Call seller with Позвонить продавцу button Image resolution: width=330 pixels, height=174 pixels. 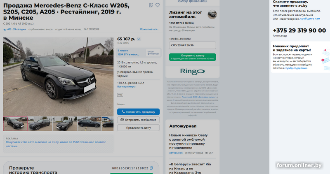click(138, 112)
